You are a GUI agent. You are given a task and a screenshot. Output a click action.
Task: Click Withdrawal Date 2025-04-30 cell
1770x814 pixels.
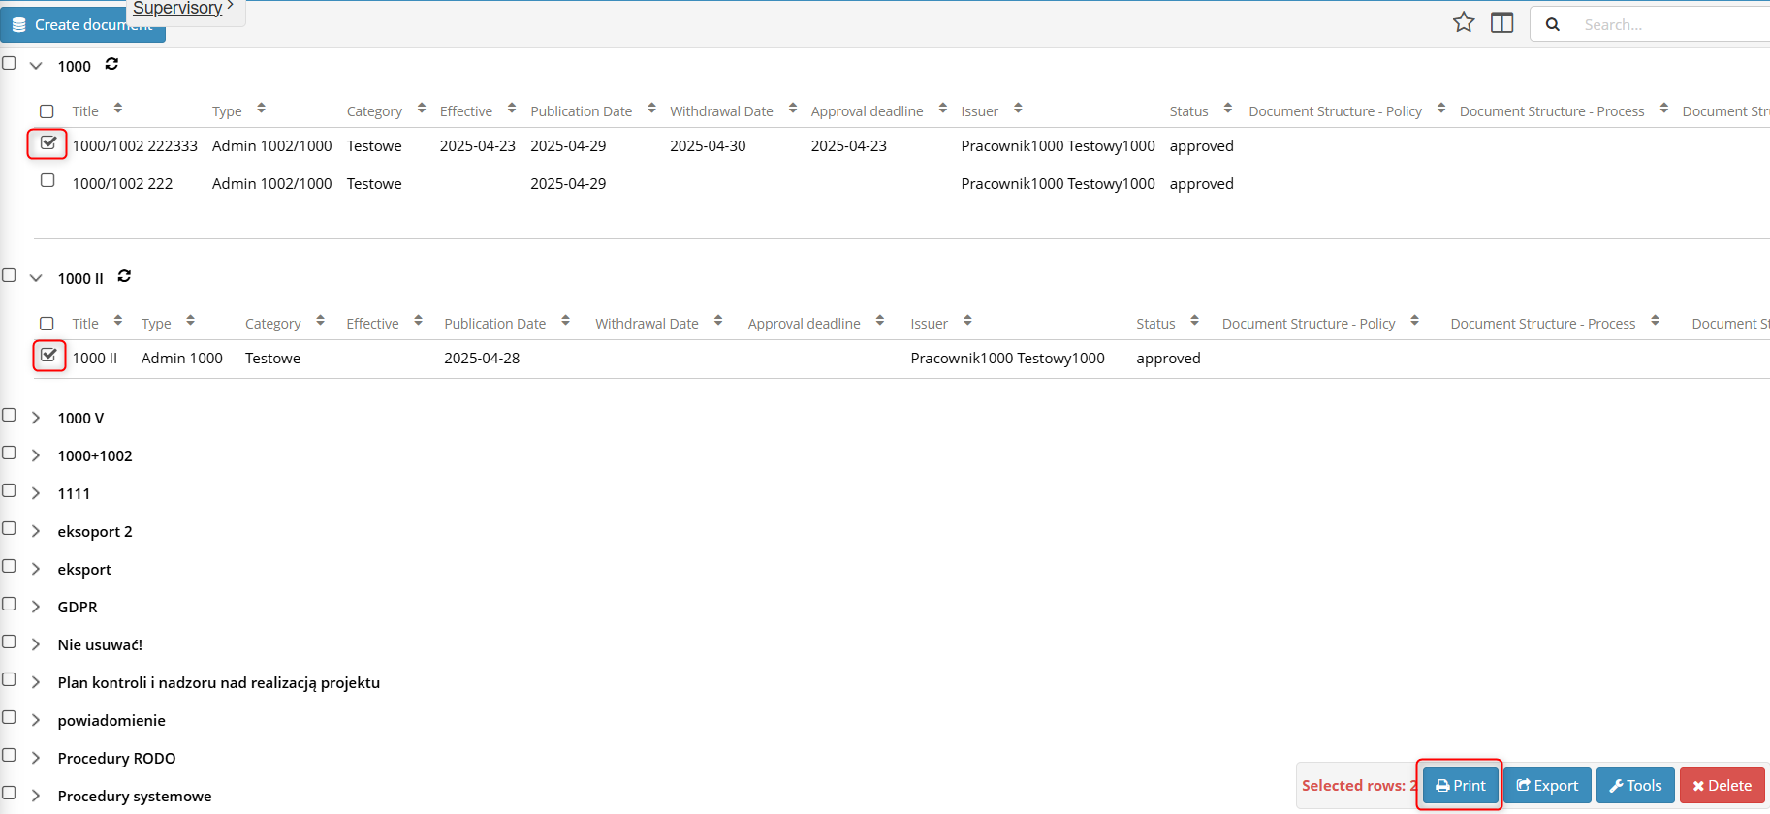[x=708, y=145]
